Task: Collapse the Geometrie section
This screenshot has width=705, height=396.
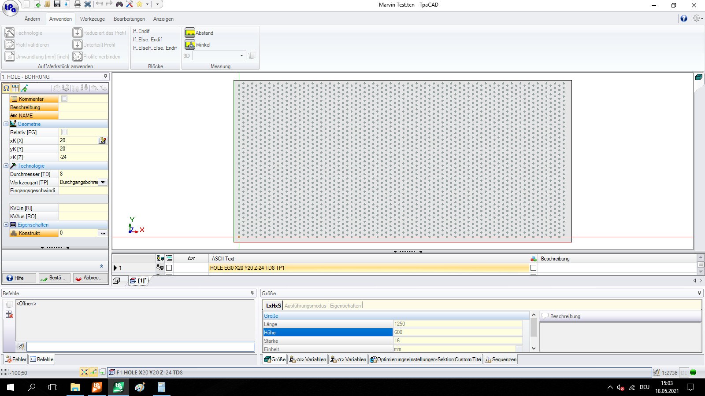Action: [6, 124]
